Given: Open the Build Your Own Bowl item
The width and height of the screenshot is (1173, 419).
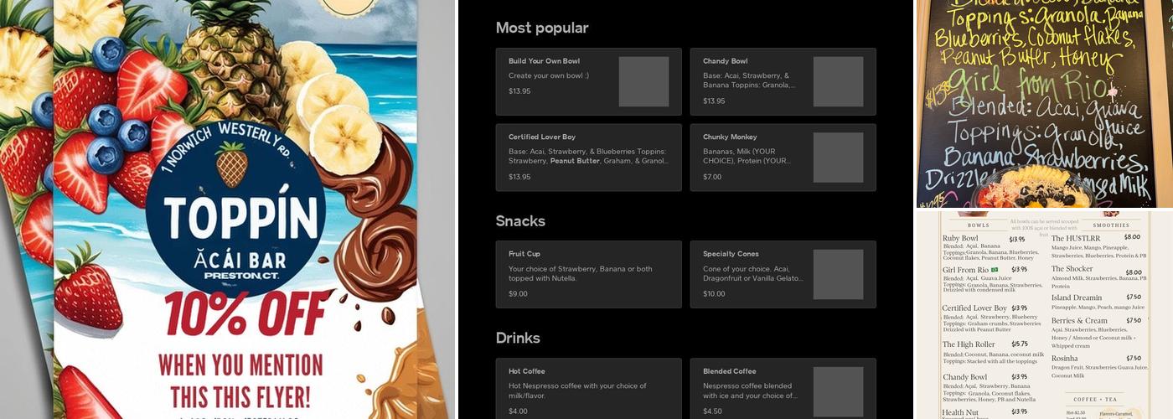Looking at the screenshot, I should coord(545,61).
